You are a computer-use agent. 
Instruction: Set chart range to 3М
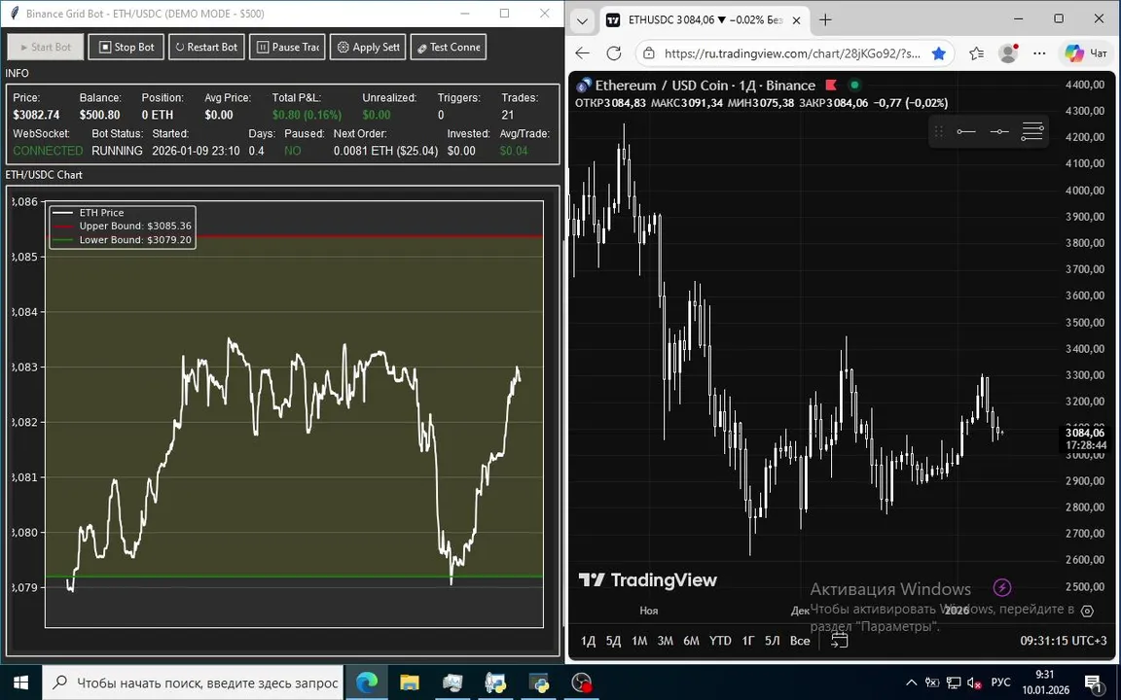tap(665, 641)
